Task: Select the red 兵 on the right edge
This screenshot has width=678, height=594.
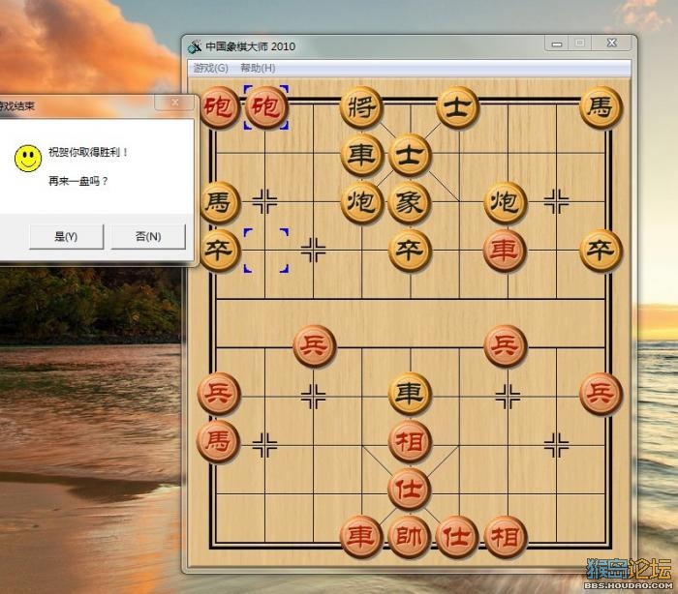Action: [x=601, y=394]
